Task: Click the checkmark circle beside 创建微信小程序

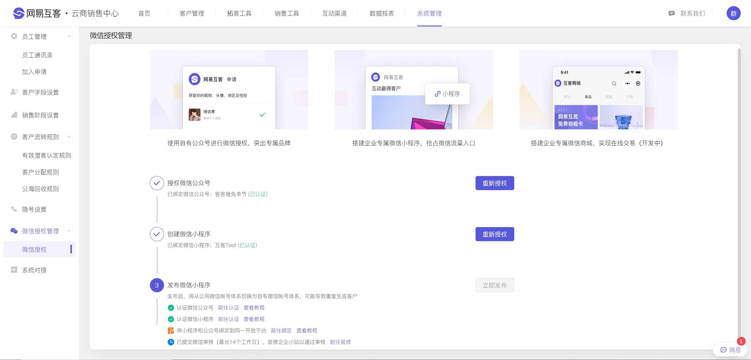Action: tap(157, 234)
